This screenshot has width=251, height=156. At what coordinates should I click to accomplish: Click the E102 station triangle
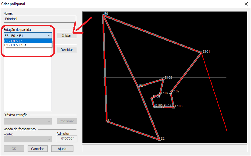(171, 92)
